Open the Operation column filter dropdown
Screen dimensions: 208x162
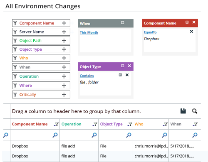(95, 124)
